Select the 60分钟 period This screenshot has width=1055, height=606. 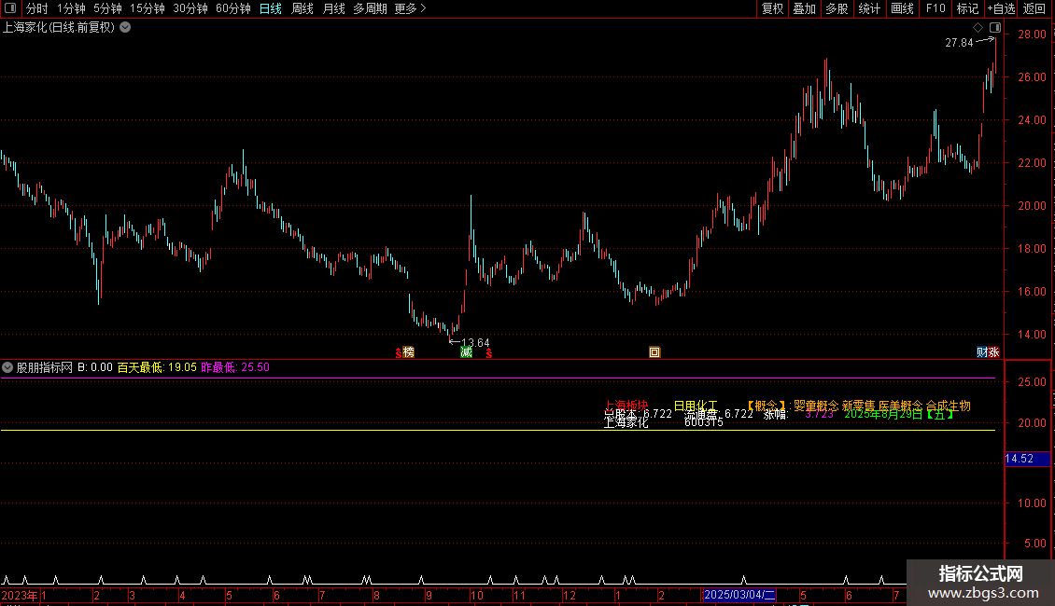(x=232, y=8)
